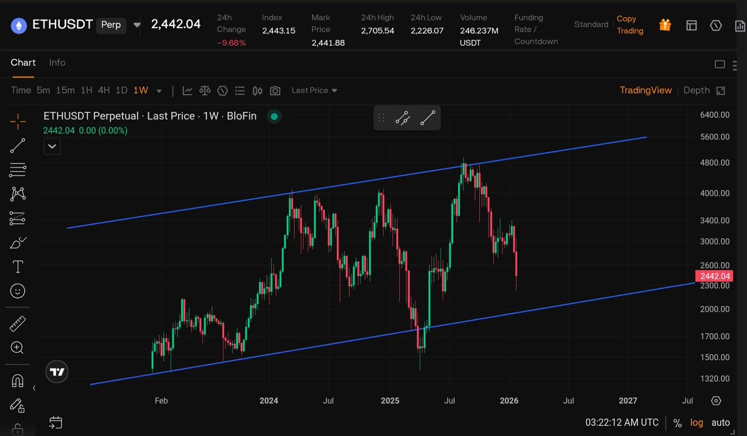Toggle percentage scale on price axis
This screenshot has width=747, height=436.
click(x=677, y=422)
